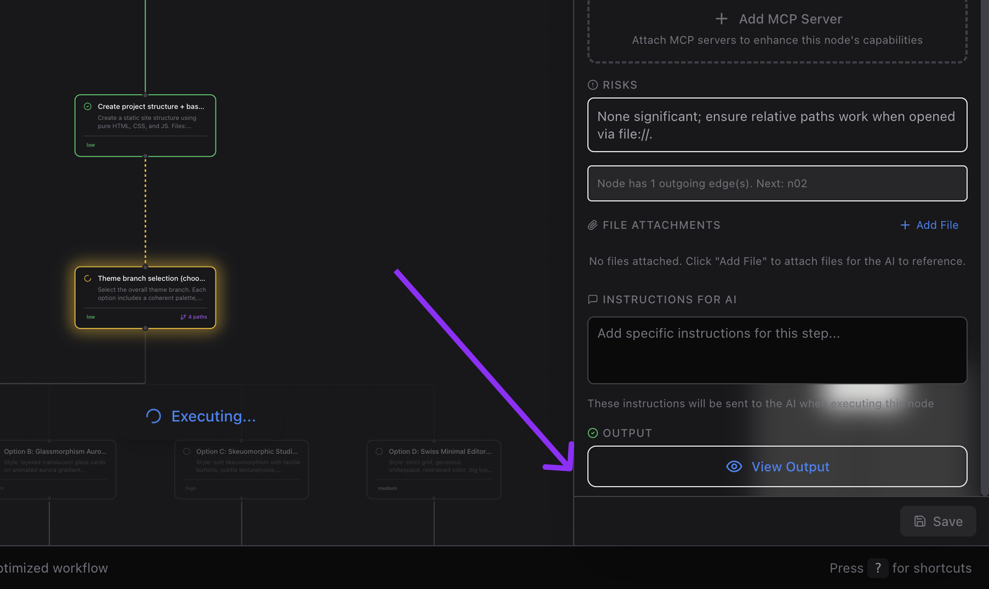Click green check status on Create project structure
Viewport: 989px width, 589px height.
pyautogui.click(x=88, y=106)
